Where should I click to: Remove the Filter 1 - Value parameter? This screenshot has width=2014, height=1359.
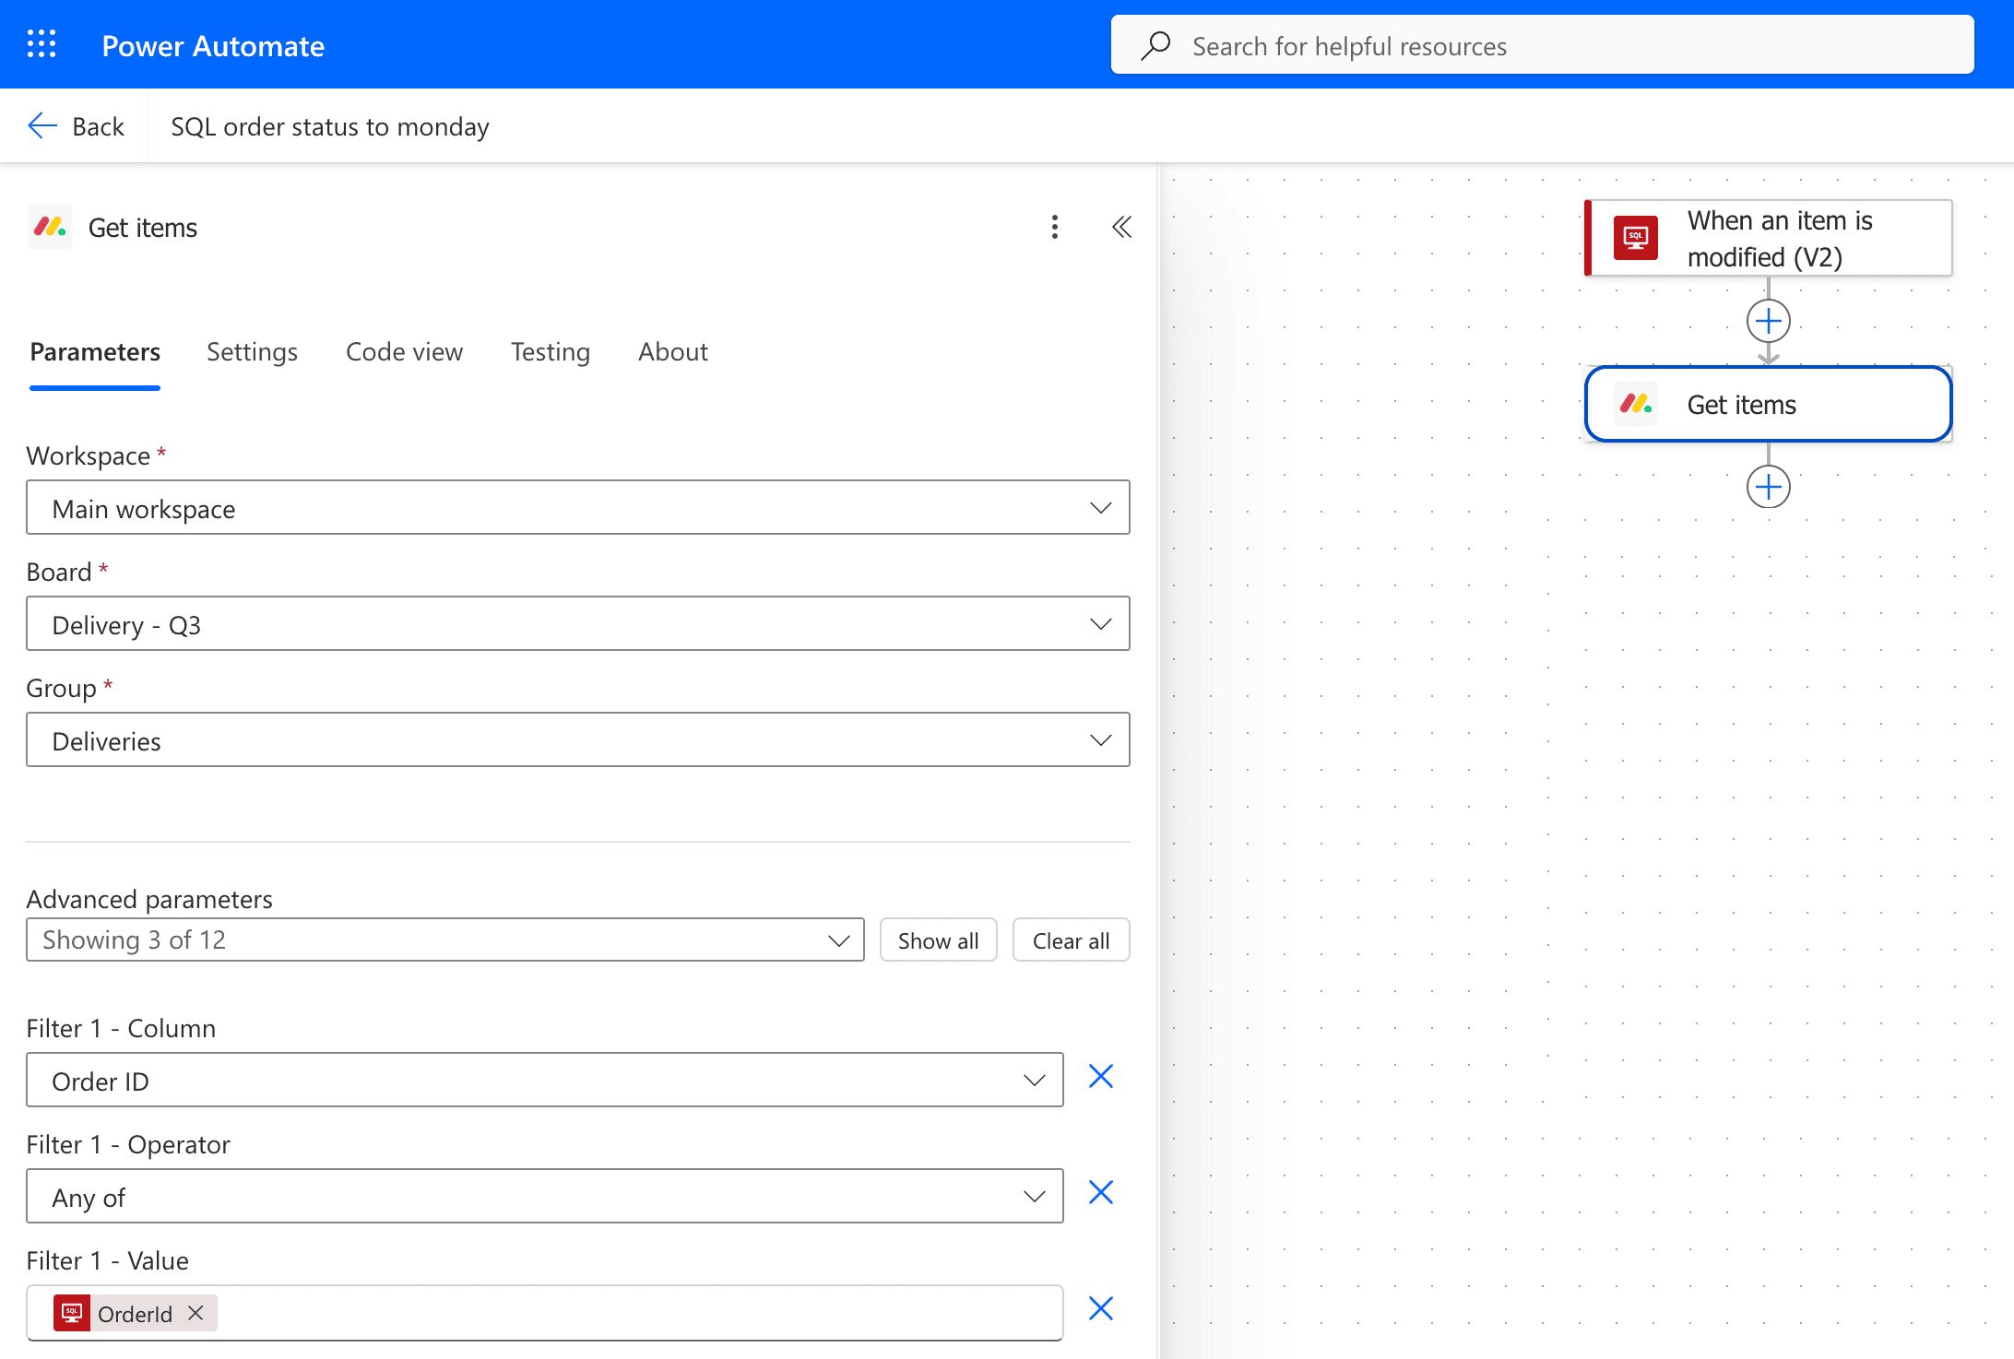(1101, 1309)
